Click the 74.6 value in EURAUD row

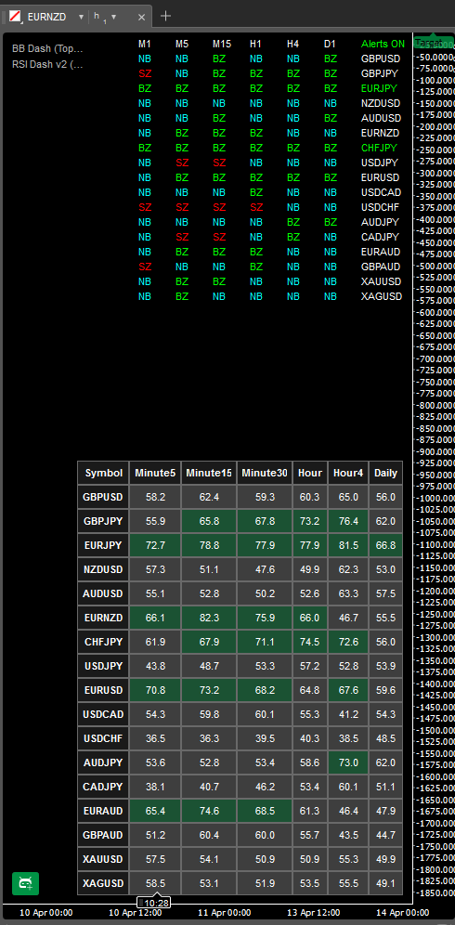(x=209, y=811)
